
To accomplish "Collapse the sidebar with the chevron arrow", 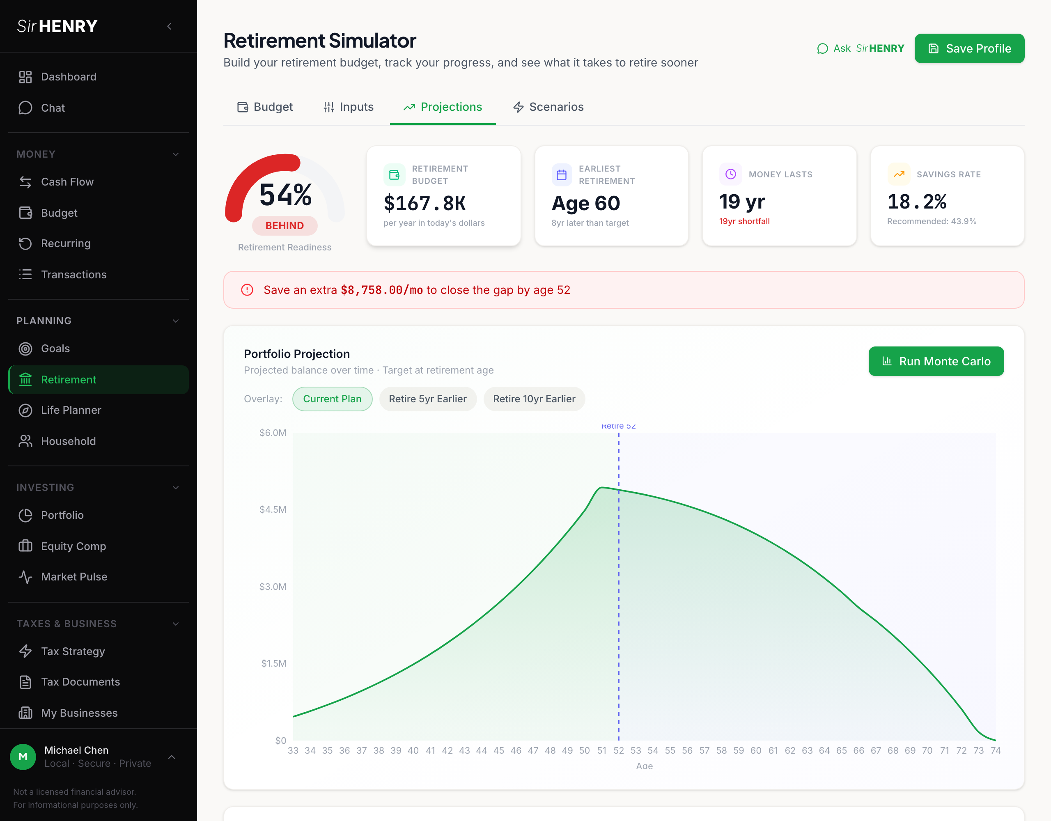I will pyautogui.click(x=170, y=26).
